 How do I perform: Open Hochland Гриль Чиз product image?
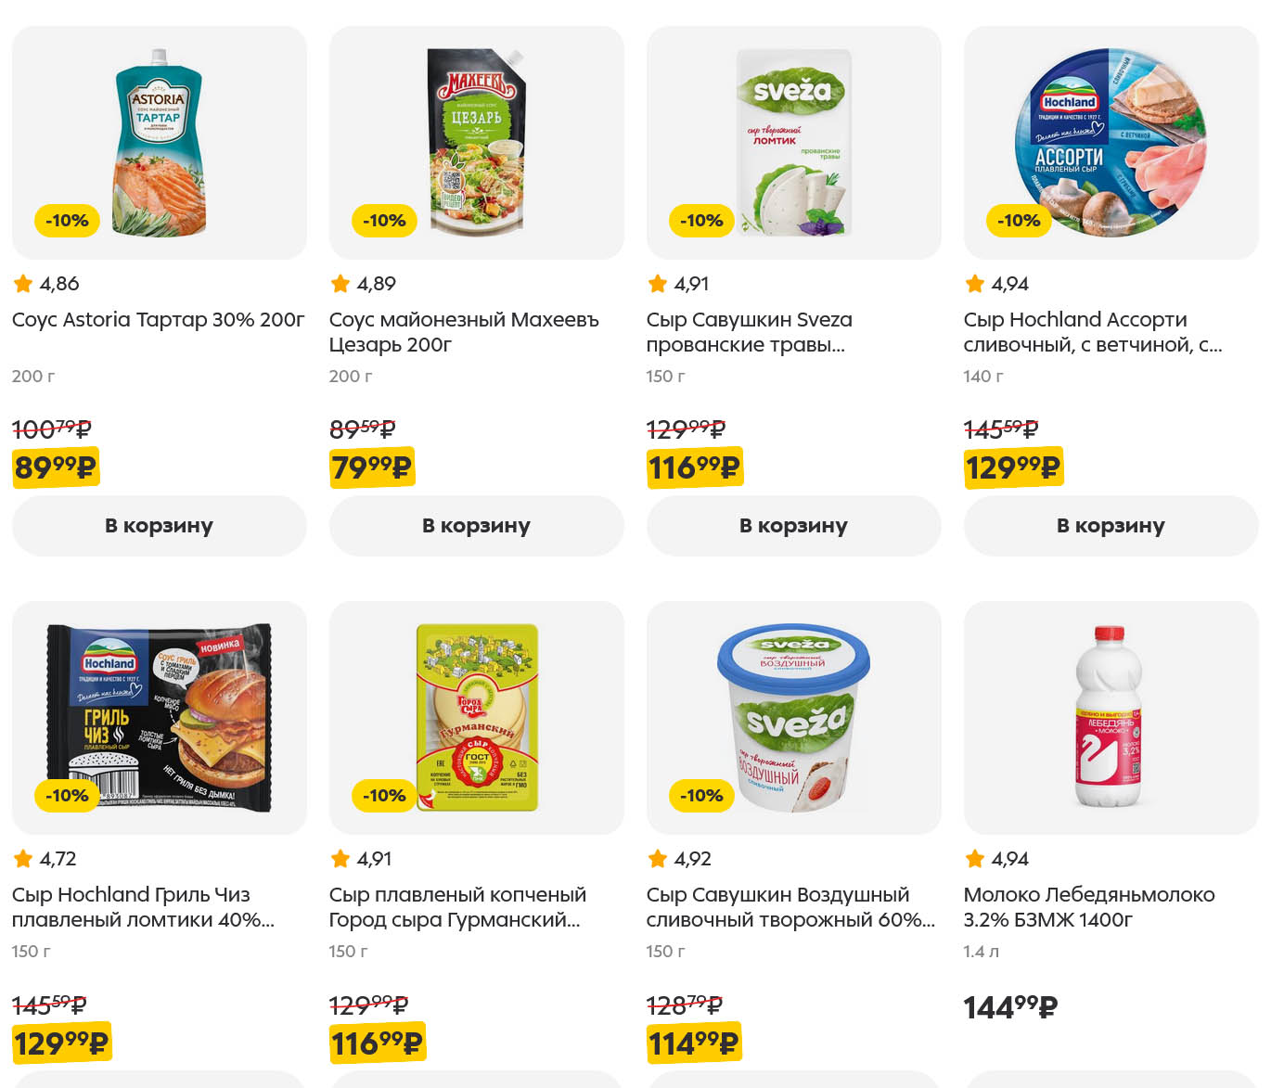pos(159,717)
